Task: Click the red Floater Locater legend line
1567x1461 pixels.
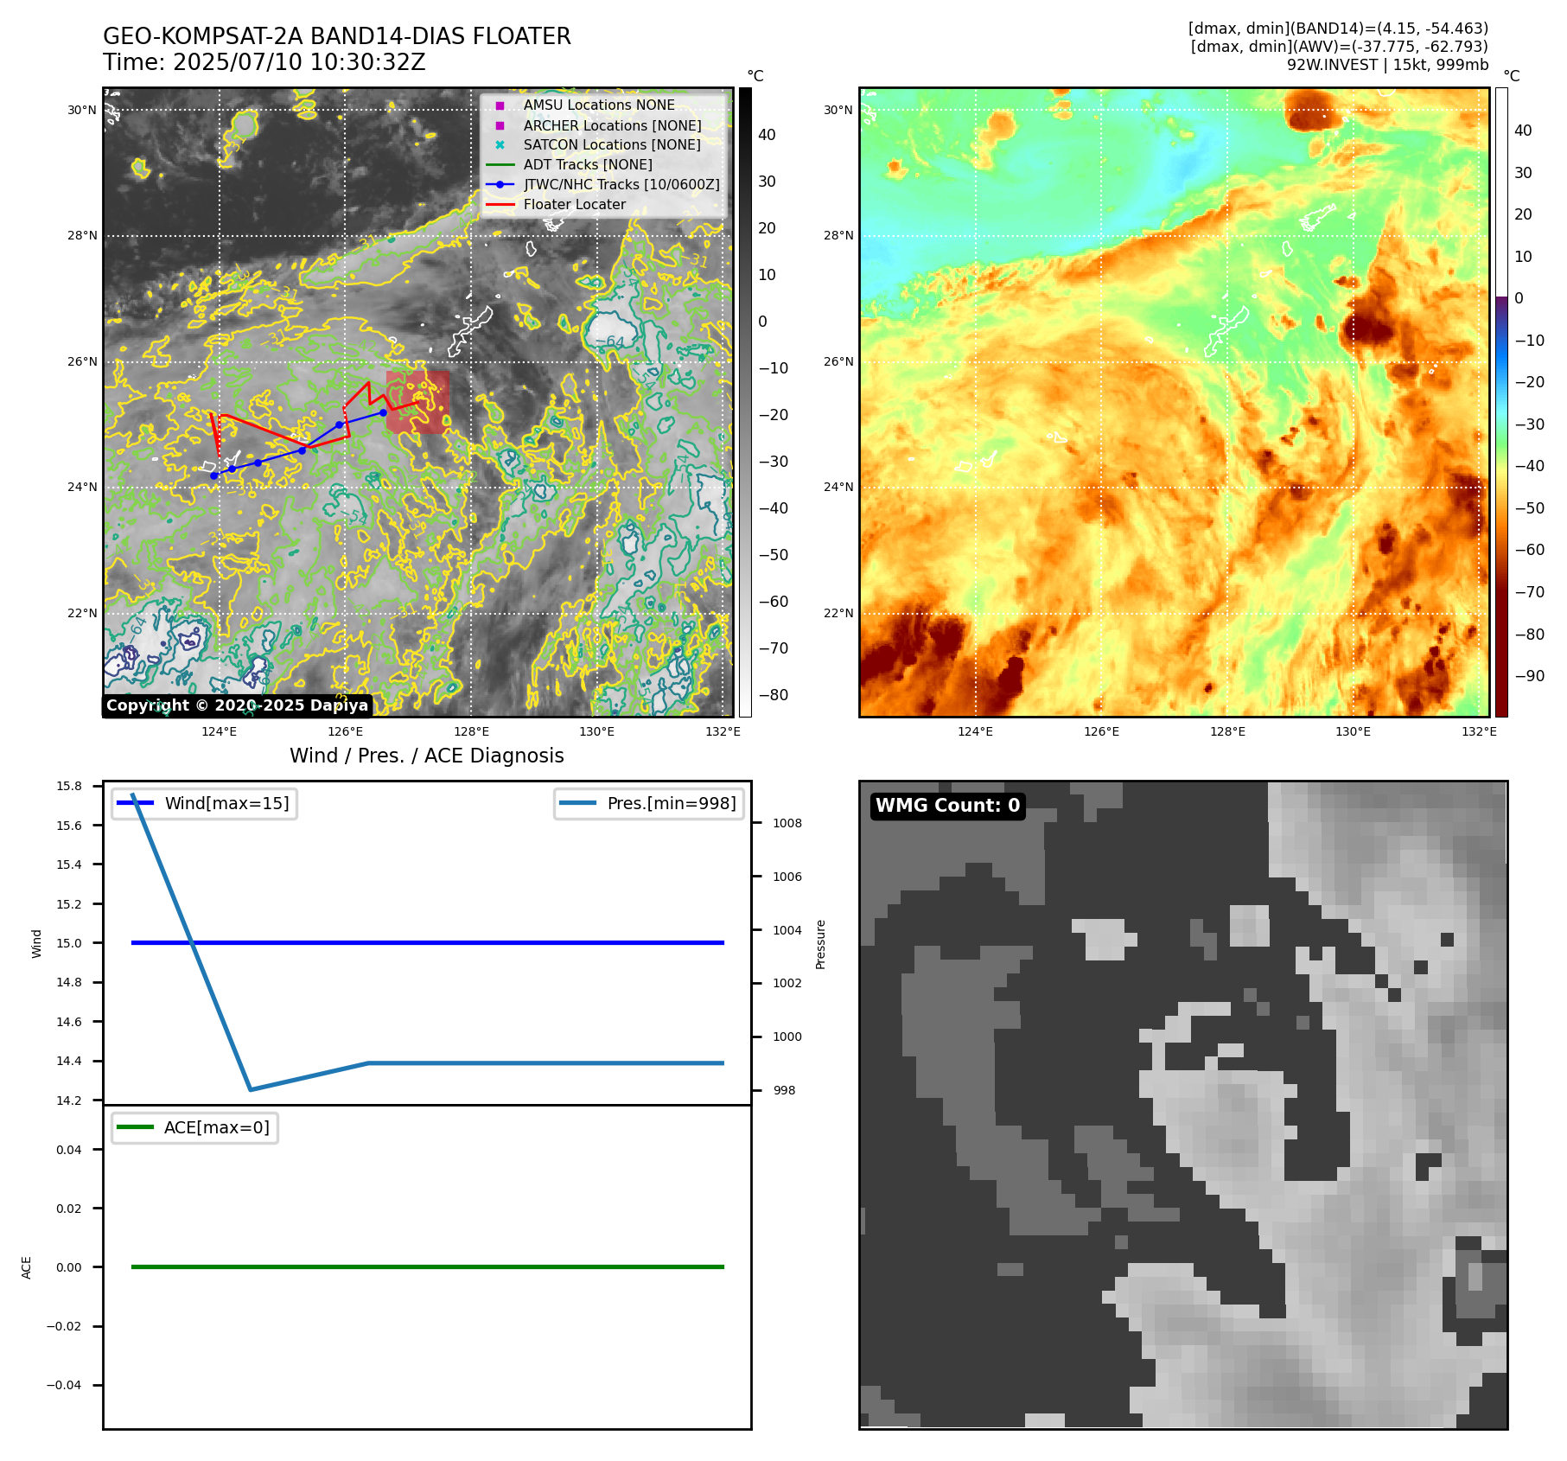Action: pyautogui.click(x=500, y=205)
